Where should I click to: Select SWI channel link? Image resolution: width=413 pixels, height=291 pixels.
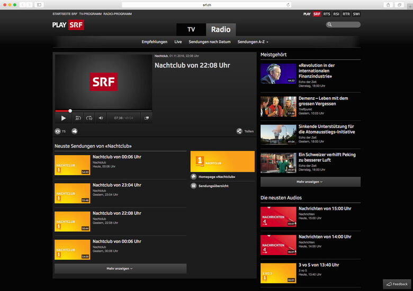(356, 14)
